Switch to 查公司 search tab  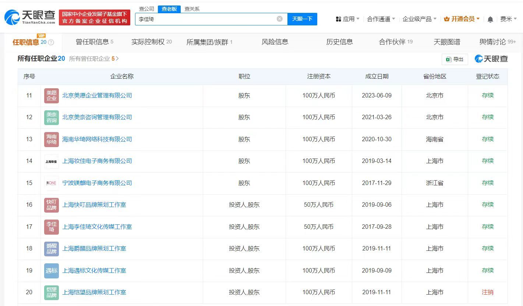(146, 9)
